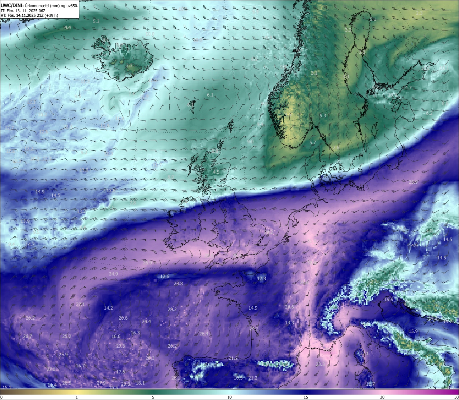The width and height of the screenshot is (459, 400).
Task: Click the 24.2 value on France's Atlantic coast
Action: (x=254, y=329)
